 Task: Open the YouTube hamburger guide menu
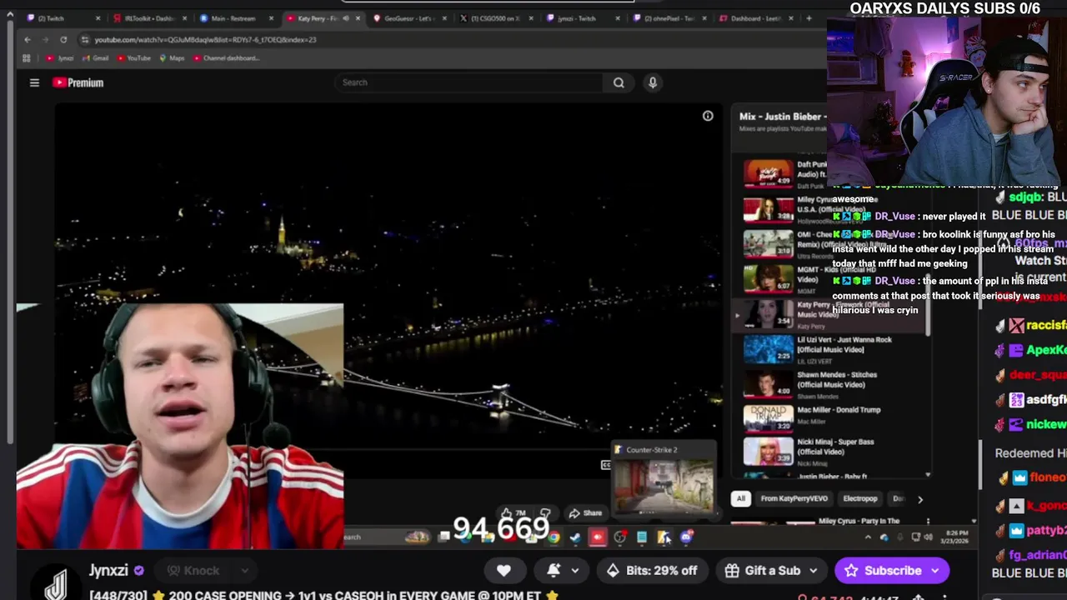point(34,82)
